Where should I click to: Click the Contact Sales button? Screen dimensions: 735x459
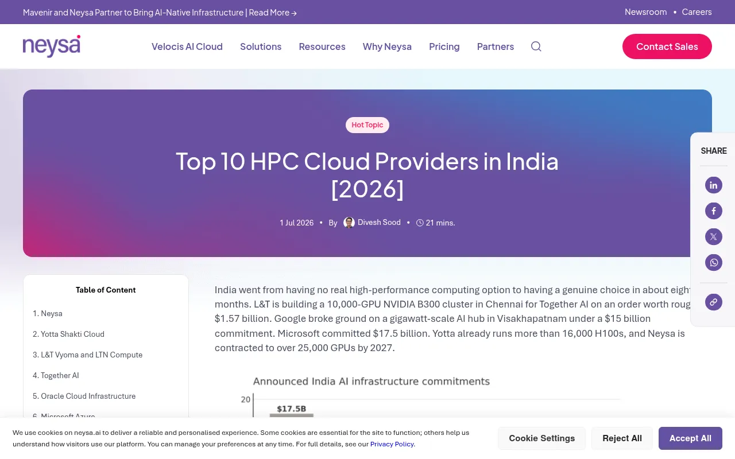click(x=667, y=46)
